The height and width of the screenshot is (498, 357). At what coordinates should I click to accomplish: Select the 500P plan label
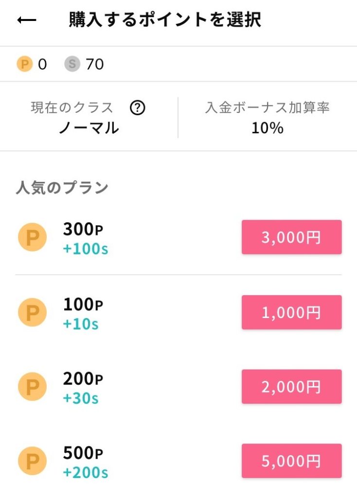(x=83, y=453)
